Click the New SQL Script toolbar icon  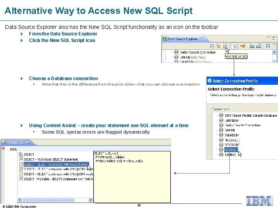tap(225, 46)
